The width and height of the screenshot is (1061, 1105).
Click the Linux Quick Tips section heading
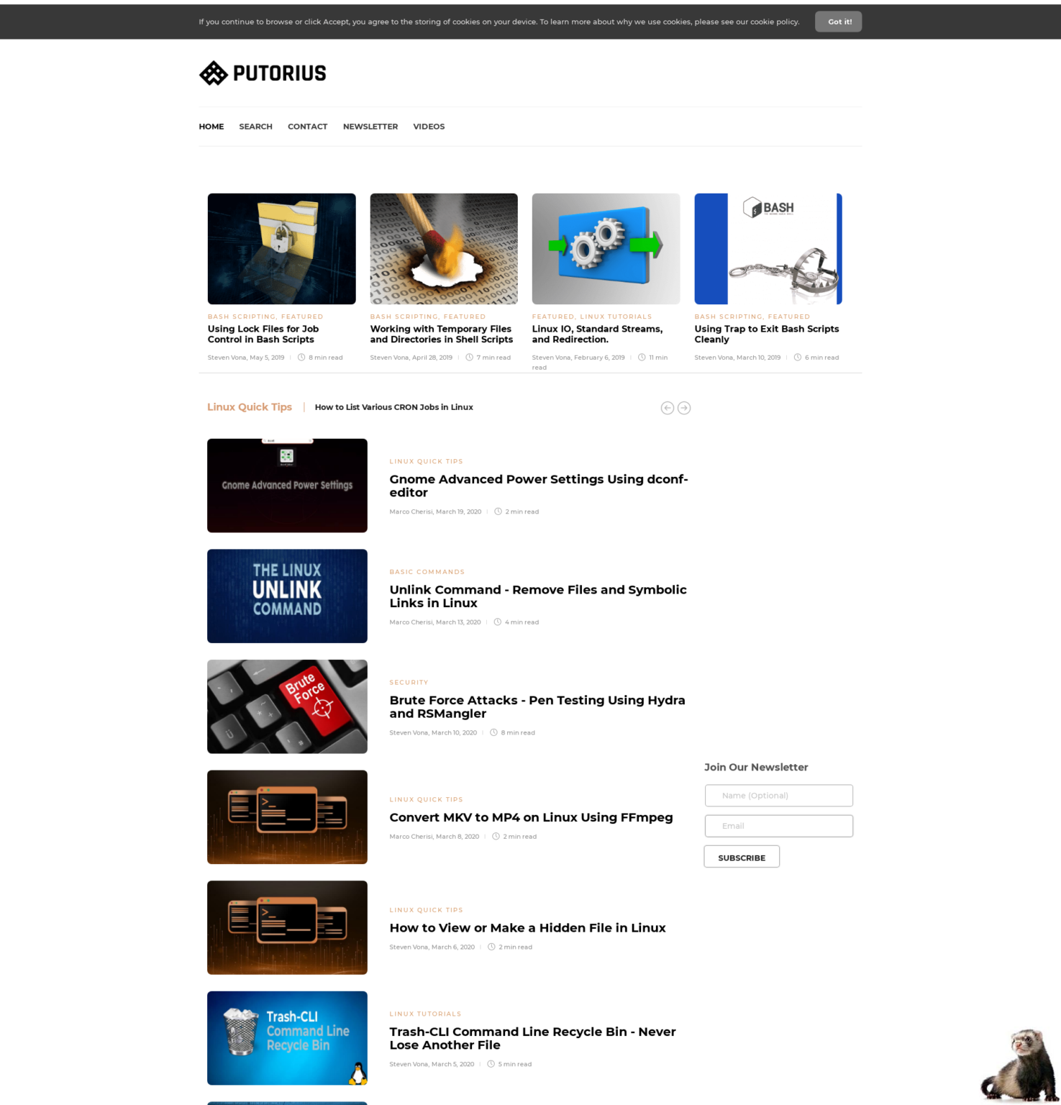pos(250,407)
